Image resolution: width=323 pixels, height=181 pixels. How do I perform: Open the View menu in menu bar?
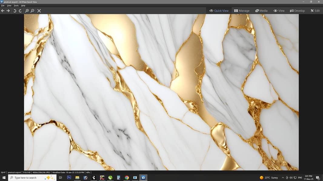pos(9,5)
